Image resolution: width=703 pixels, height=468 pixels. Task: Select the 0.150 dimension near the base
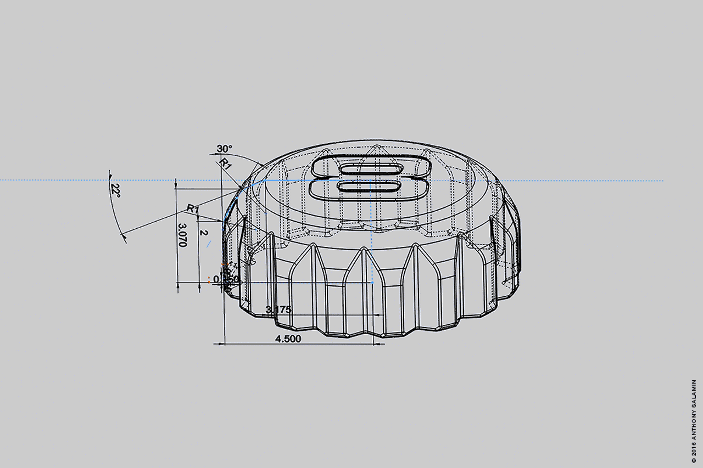click(226, 279)
